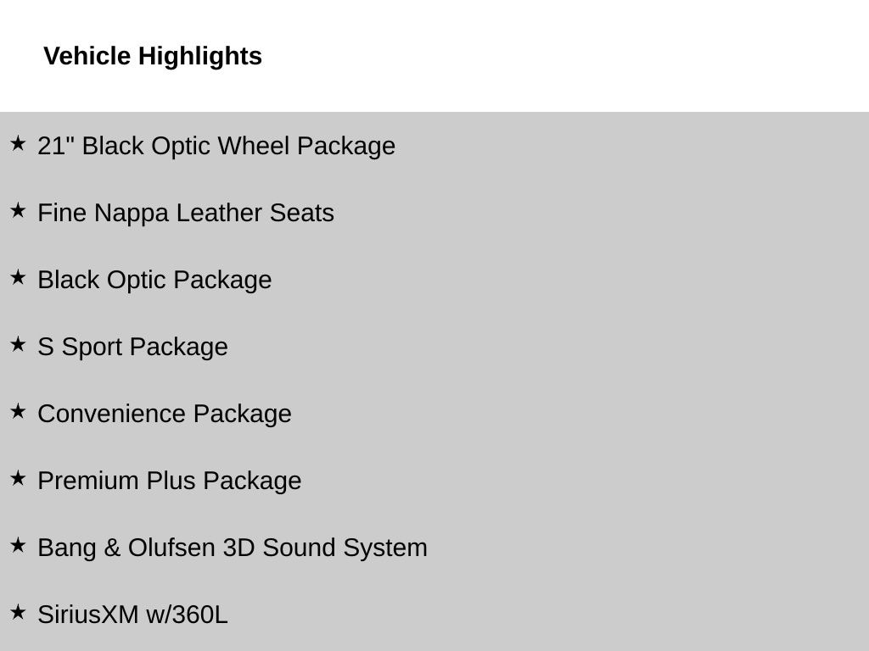The width and height of the screenshot is (869, 651).
Task: Click the star bullet beside S Sport Package
Action: 18,344
